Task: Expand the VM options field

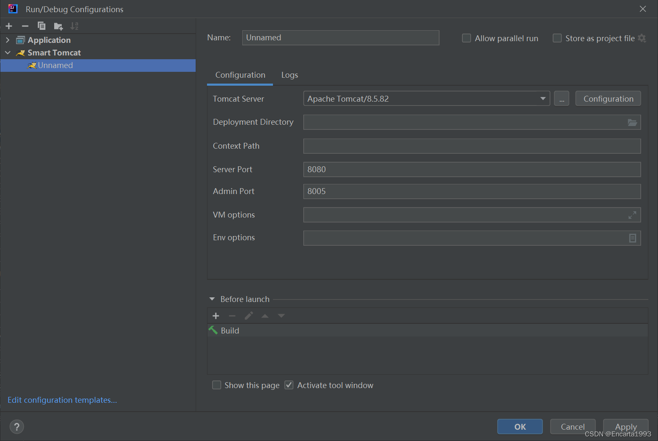Action: (x=632, y=215)
